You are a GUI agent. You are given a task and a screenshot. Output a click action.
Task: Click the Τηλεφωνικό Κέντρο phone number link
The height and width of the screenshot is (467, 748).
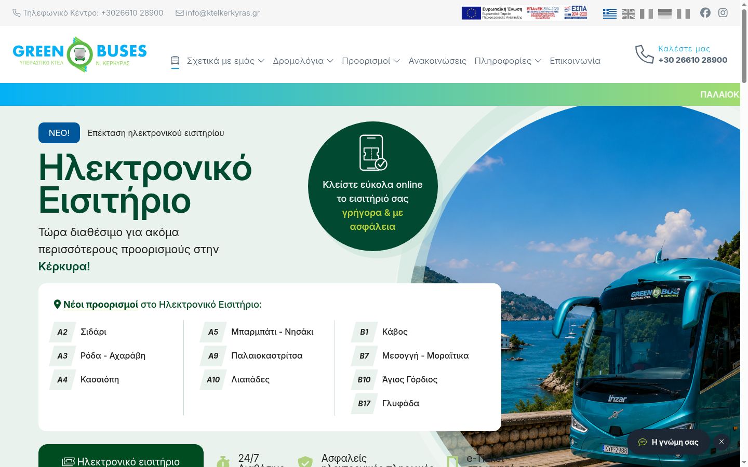tap(93, 13)
